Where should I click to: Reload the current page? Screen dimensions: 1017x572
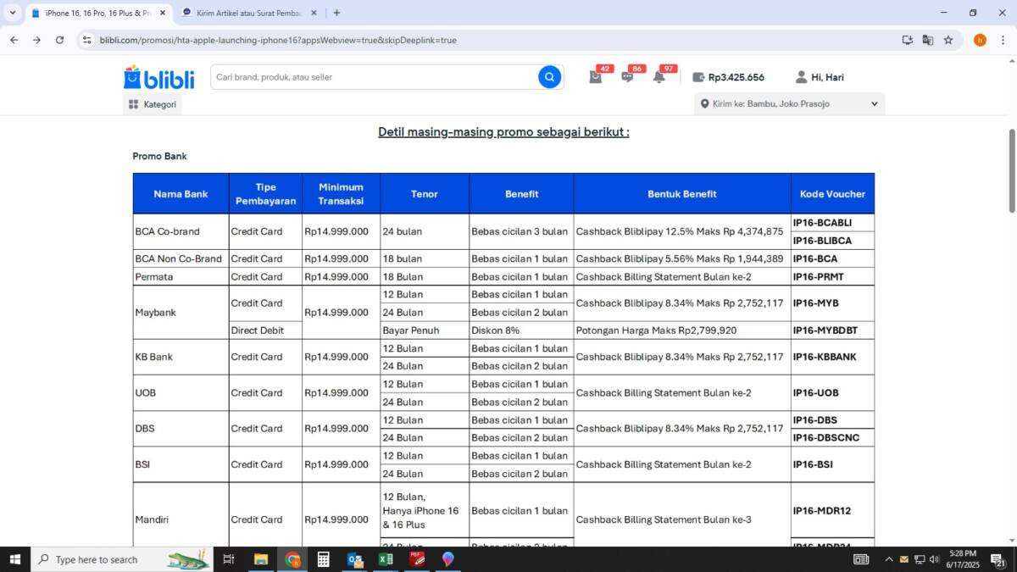[x=59, y=40]
